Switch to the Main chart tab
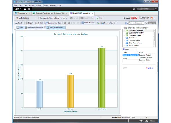 tap(20, 27)
